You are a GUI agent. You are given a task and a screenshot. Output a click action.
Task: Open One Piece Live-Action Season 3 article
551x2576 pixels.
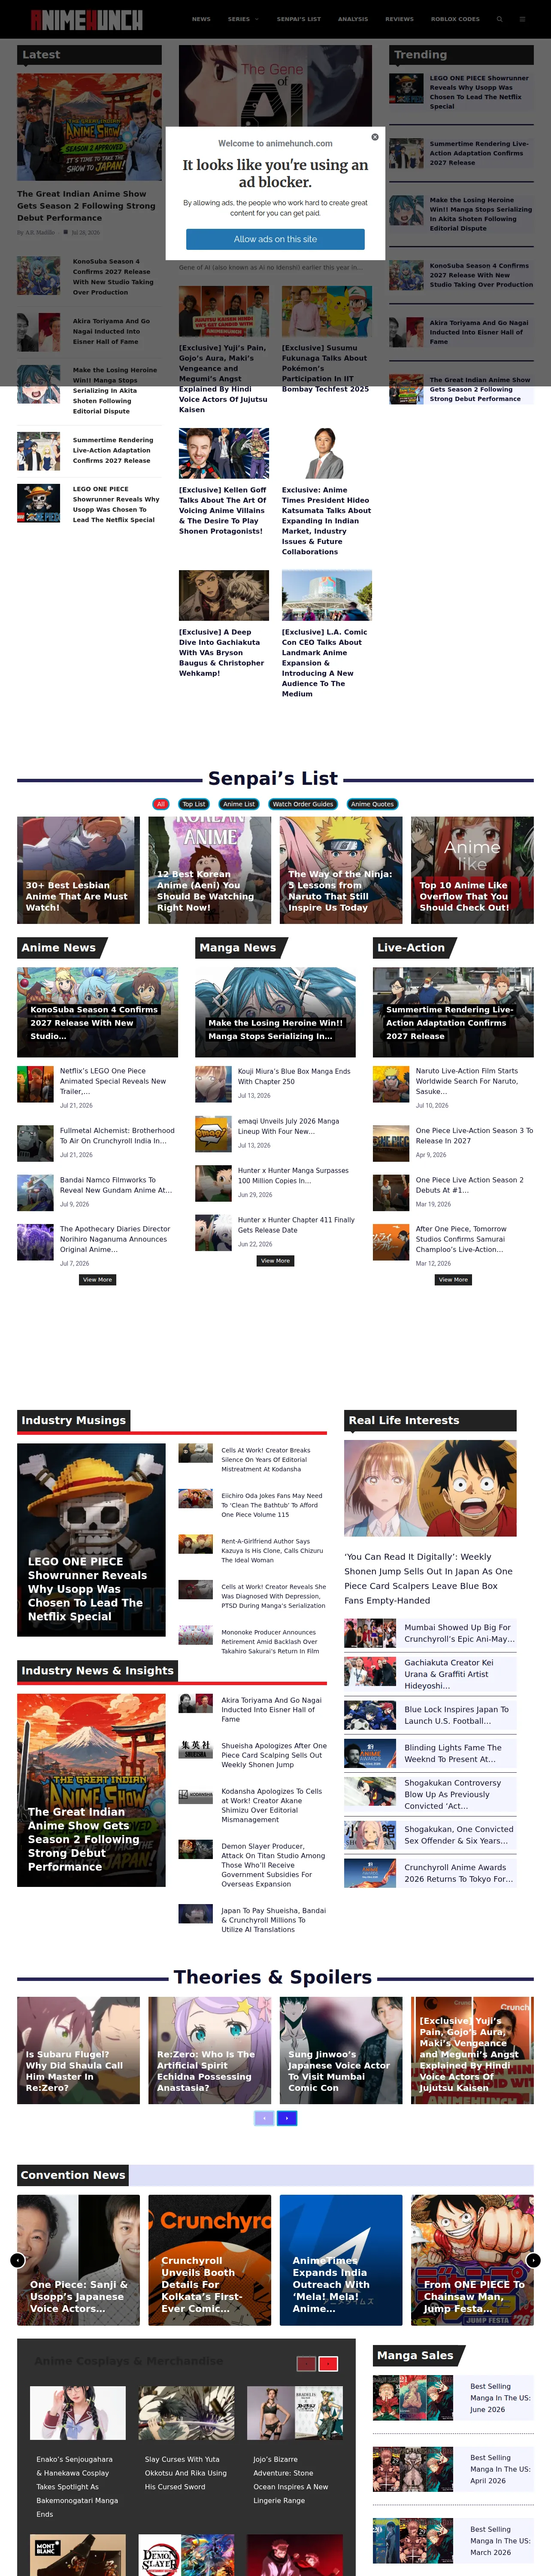(x=474, y=1136)
